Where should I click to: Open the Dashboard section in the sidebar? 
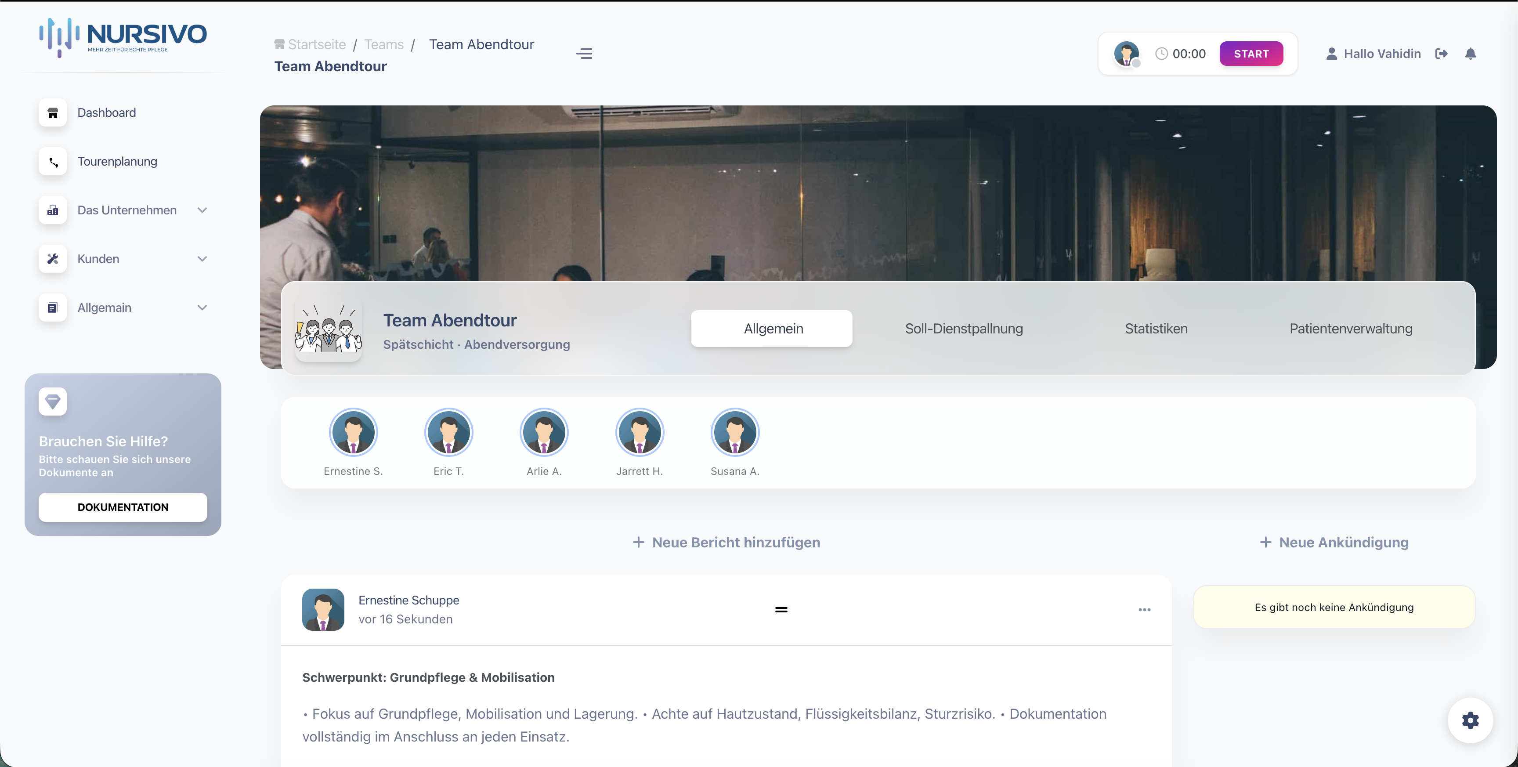click(106, 112)
